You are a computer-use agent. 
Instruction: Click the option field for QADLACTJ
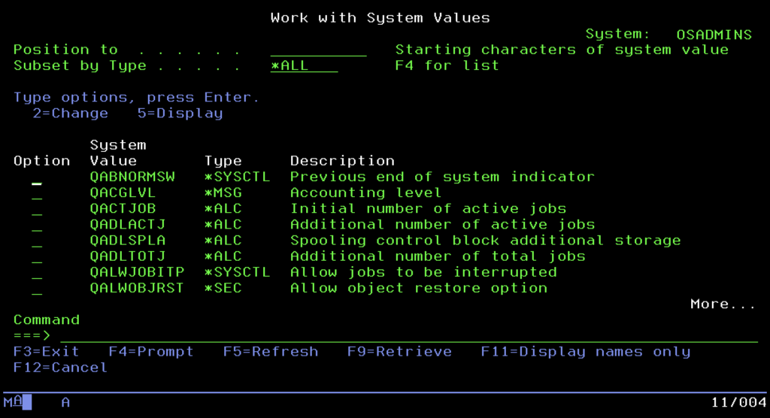click(x=37, y=226)
